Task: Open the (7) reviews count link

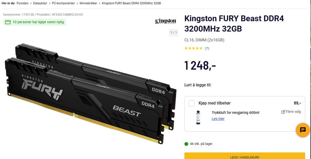Action: [x=207, y=48]
